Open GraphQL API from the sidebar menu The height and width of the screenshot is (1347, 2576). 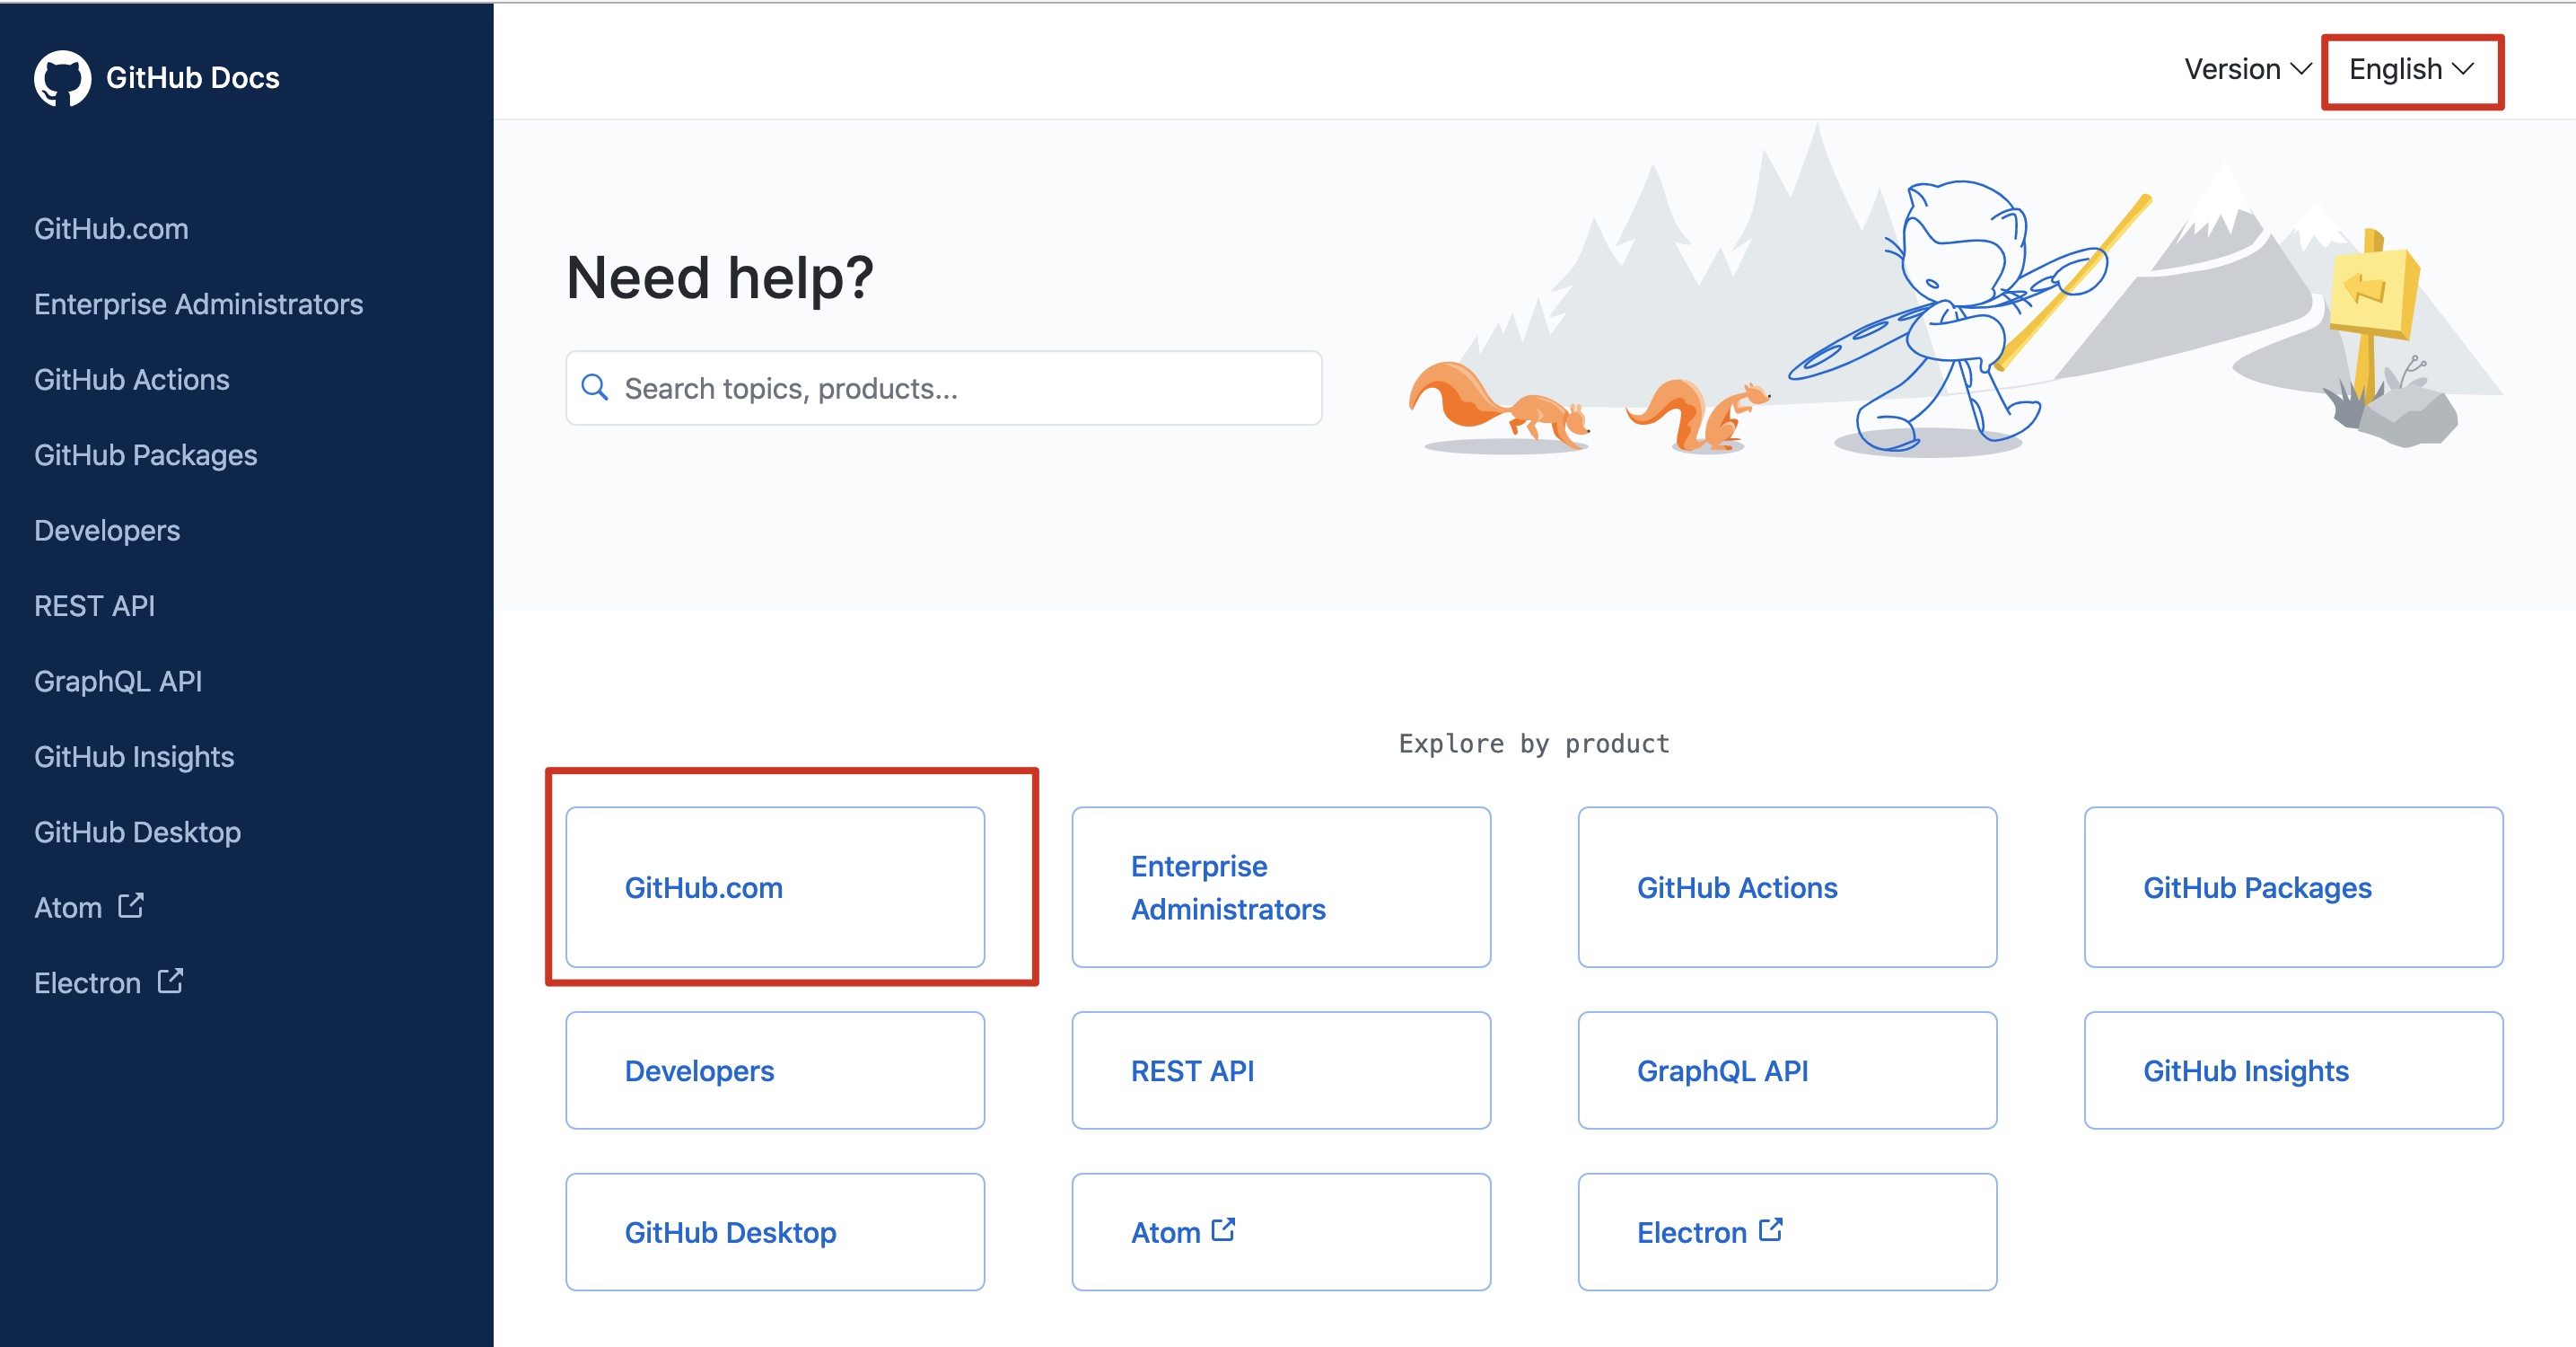(118, 682)
